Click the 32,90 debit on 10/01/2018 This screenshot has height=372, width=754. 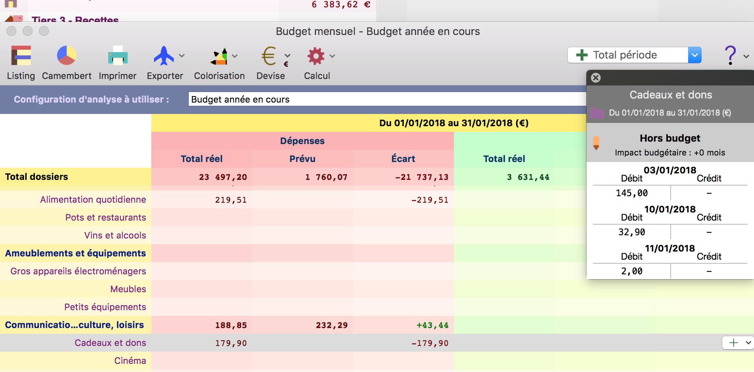click(x=632, y=232)
